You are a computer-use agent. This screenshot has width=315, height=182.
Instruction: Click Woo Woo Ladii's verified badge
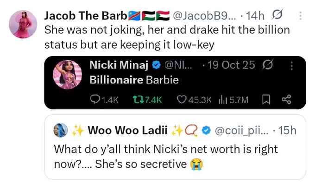point(206,131)
